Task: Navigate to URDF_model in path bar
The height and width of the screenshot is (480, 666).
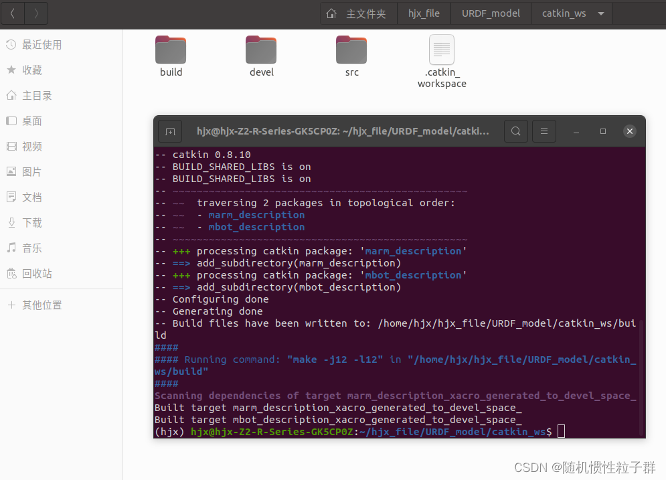Action: [x=491, y=13]
